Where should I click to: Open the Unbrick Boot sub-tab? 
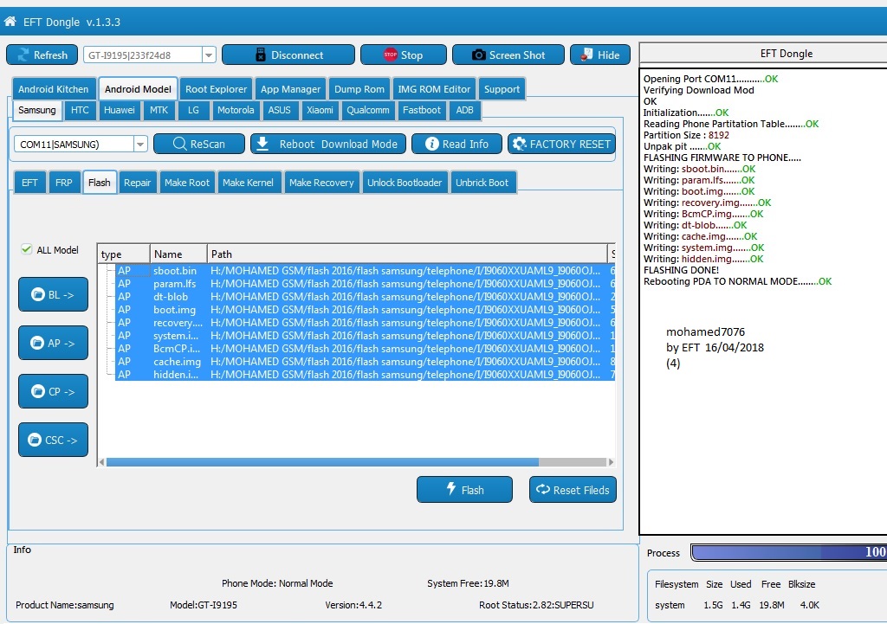click(482, 182)
